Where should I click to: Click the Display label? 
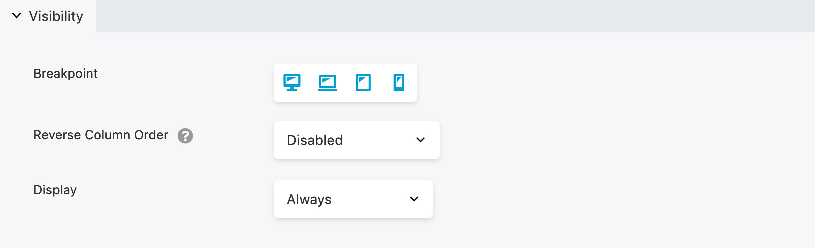[x=54, y=189]
